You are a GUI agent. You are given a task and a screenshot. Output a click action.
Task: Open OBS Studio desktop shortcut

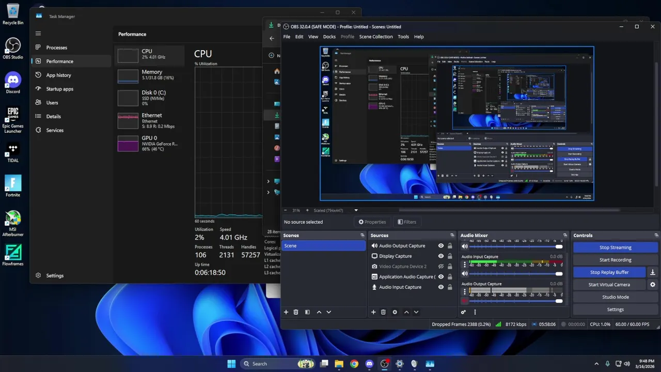[13, 49]
